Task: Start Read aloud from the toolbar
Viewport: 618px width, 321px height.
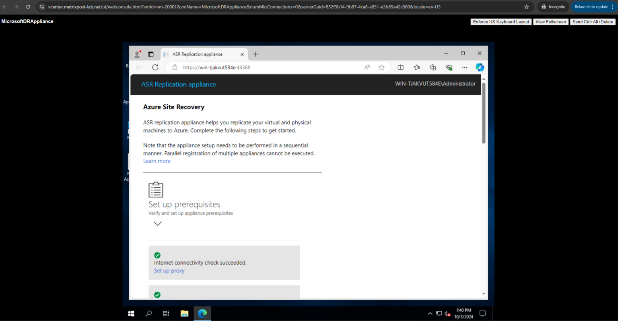Action: click(367, 67)
